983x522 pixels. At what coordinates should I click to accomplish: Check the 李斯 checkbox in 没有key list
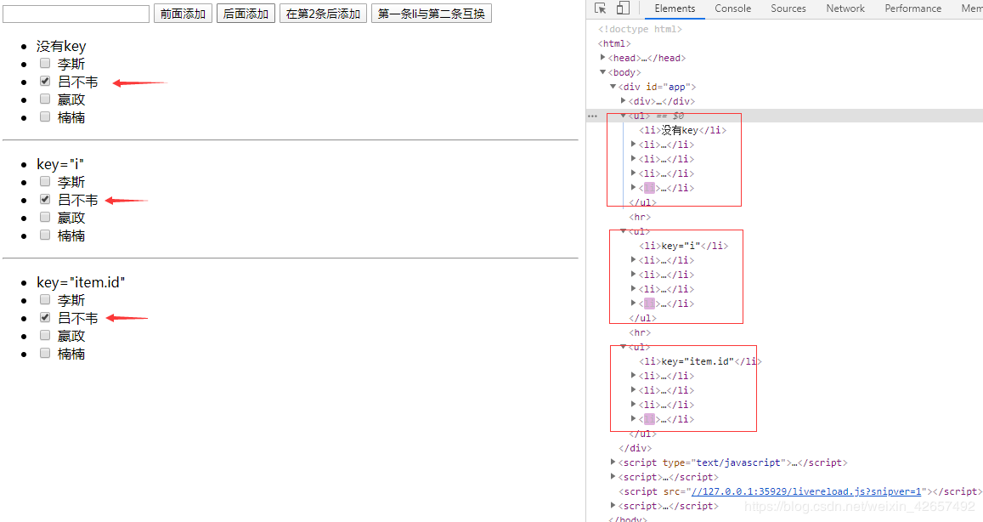[x=44, y=63]
